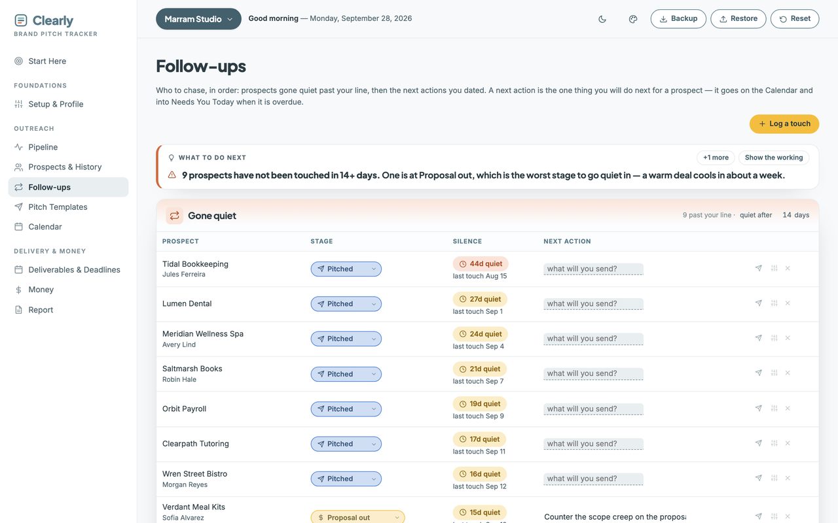Image resolution: width=838 pixels, height=523 pixels.
Task: Navigate to Pipeline
Action: (x=68, y=147)
